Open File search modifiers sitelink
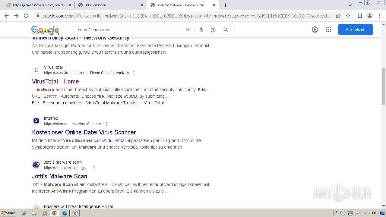 coord(62,103)
